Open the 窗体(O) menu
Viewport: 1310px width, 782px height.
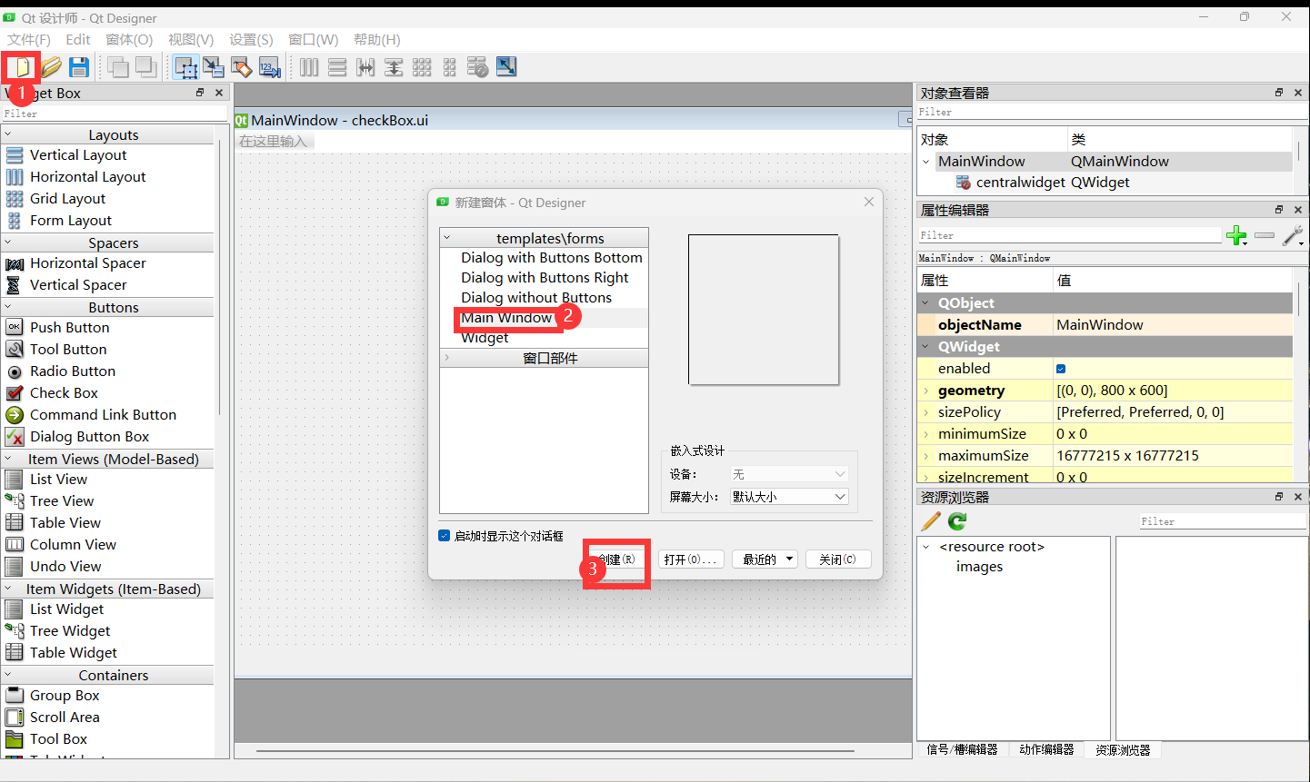(129, 40)
